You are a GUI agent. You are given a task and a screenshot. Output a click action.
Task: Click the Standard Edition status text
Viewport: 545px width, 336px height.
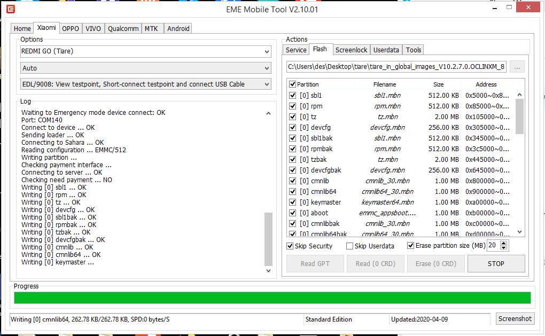tap(329, 319)
